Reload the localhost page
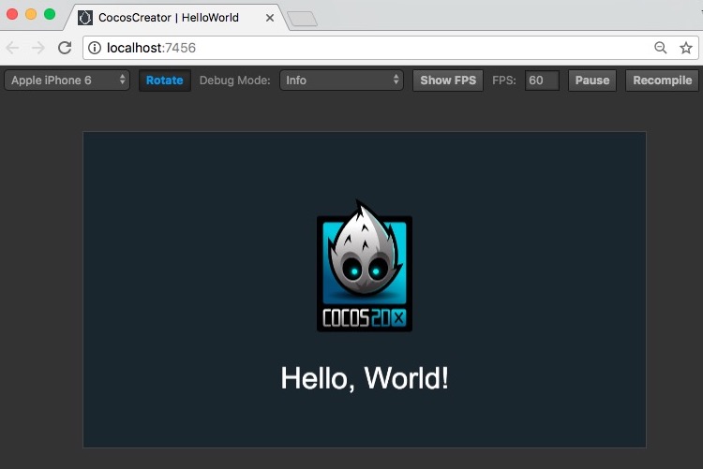The width and height of the screenshot is (703, 469). click(x=65, y=48)
